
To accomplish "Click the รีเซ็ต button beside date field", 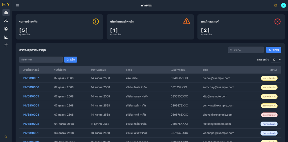I will 71,60.
